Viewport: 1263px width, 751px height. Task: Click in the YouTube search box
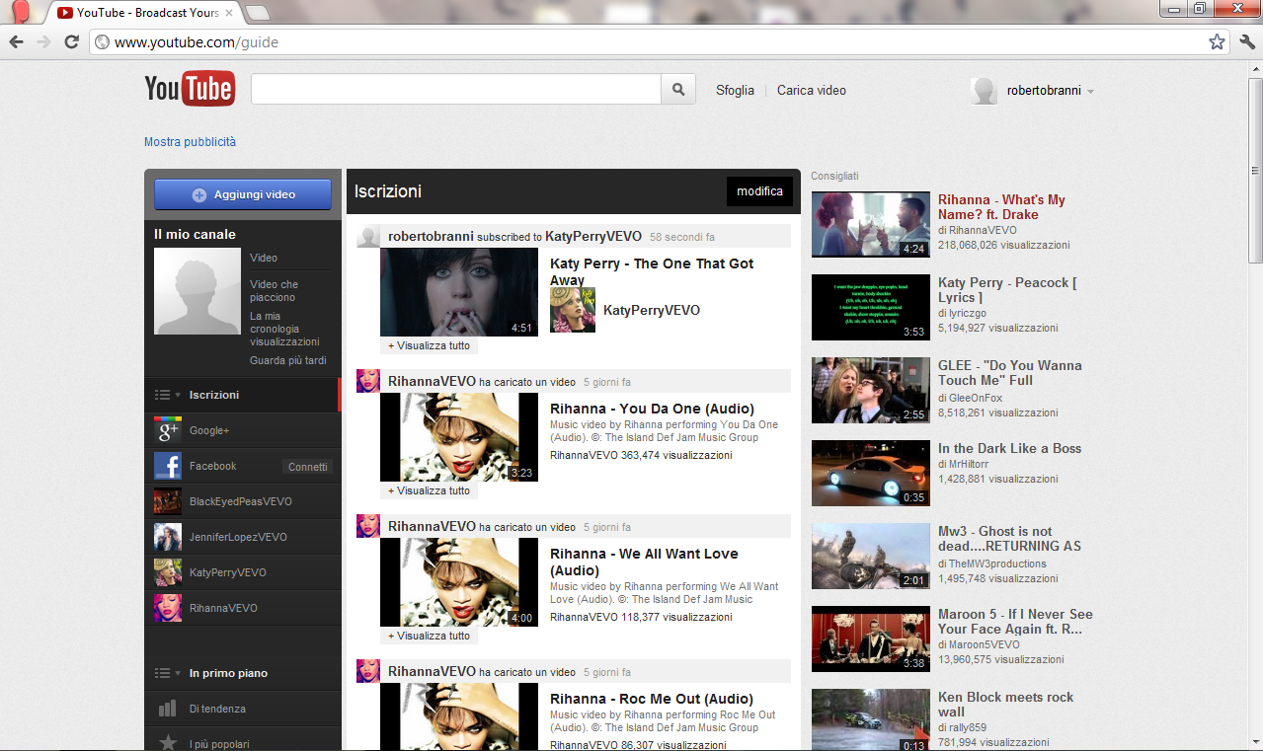(456, 89)
